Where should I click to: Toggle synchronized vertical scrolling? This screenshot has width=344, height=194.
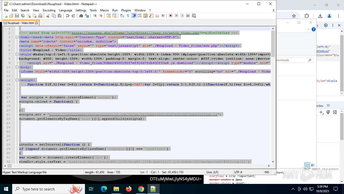click(x=109, y=16)
